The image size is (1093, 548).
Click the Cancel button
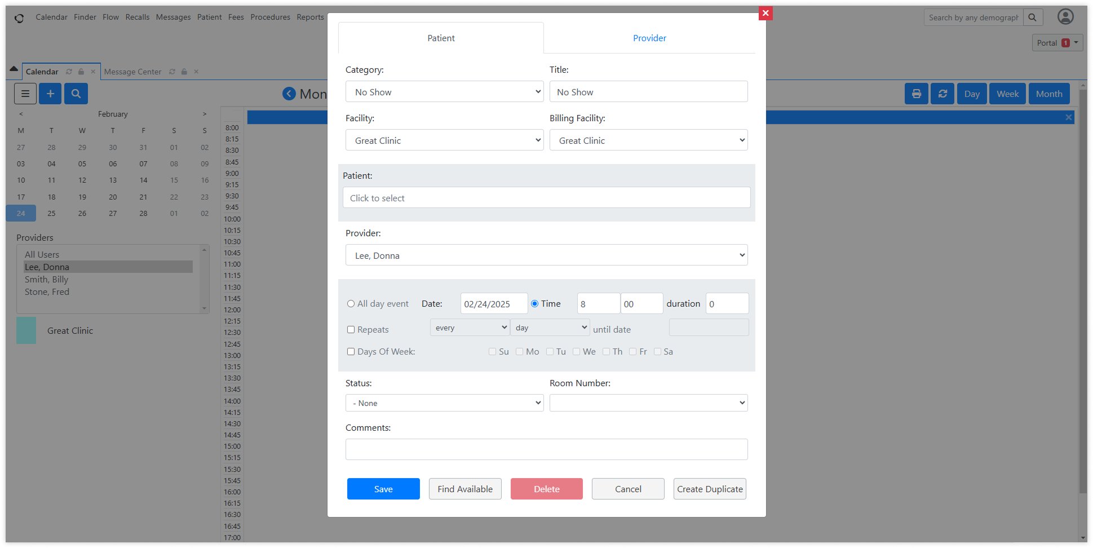tap(628, 489)
